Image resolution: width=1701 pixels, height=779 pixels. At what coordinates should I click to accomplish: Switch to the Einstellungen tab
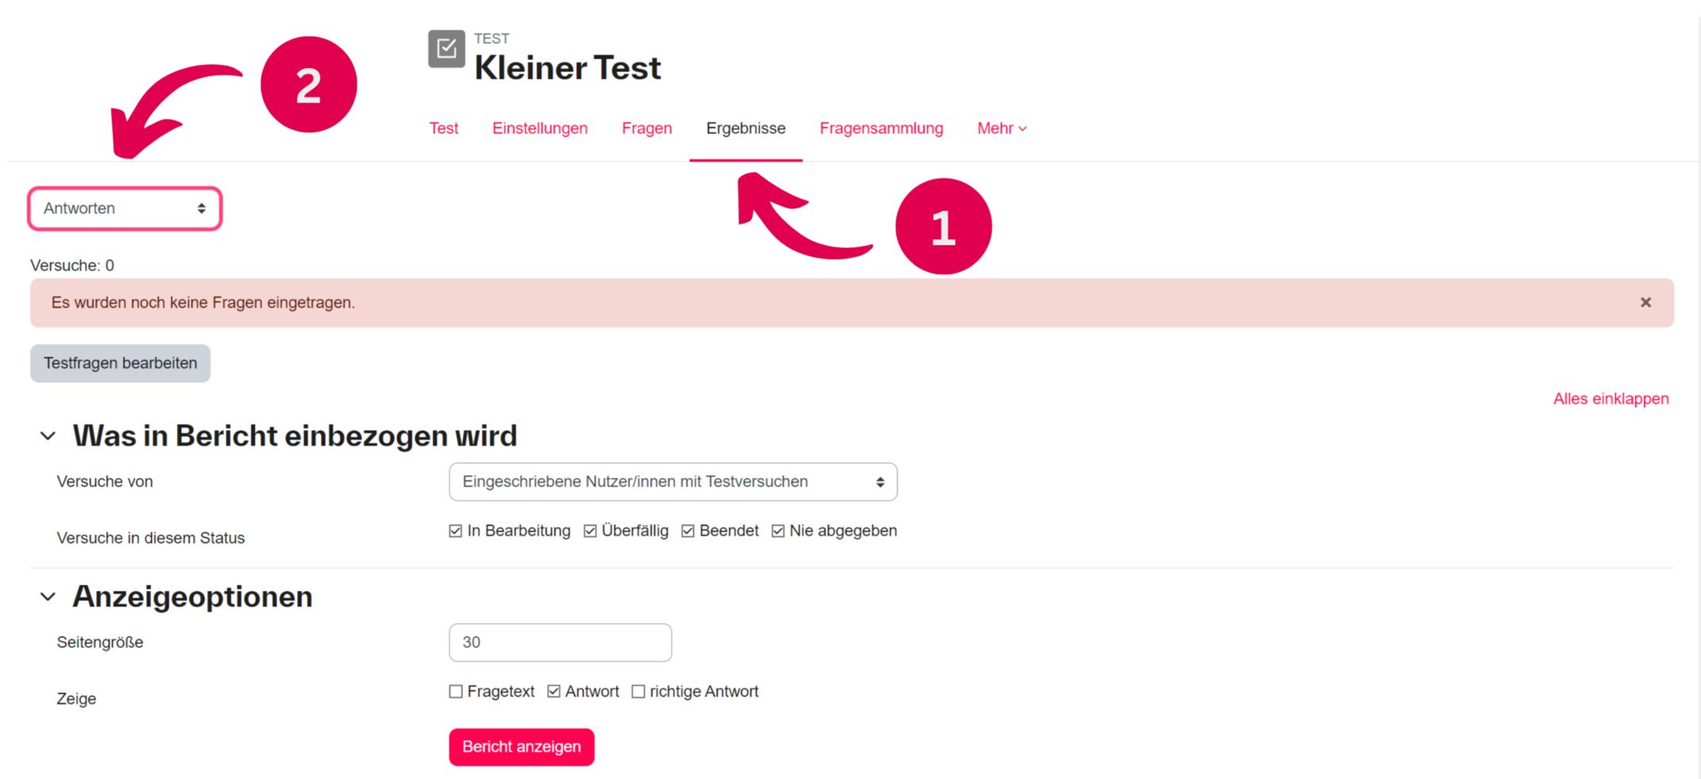tap(540, 129)
